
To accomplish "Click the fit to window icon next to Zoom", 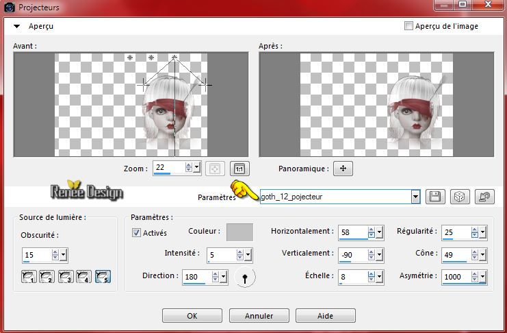I will click(x=215, y=169).
